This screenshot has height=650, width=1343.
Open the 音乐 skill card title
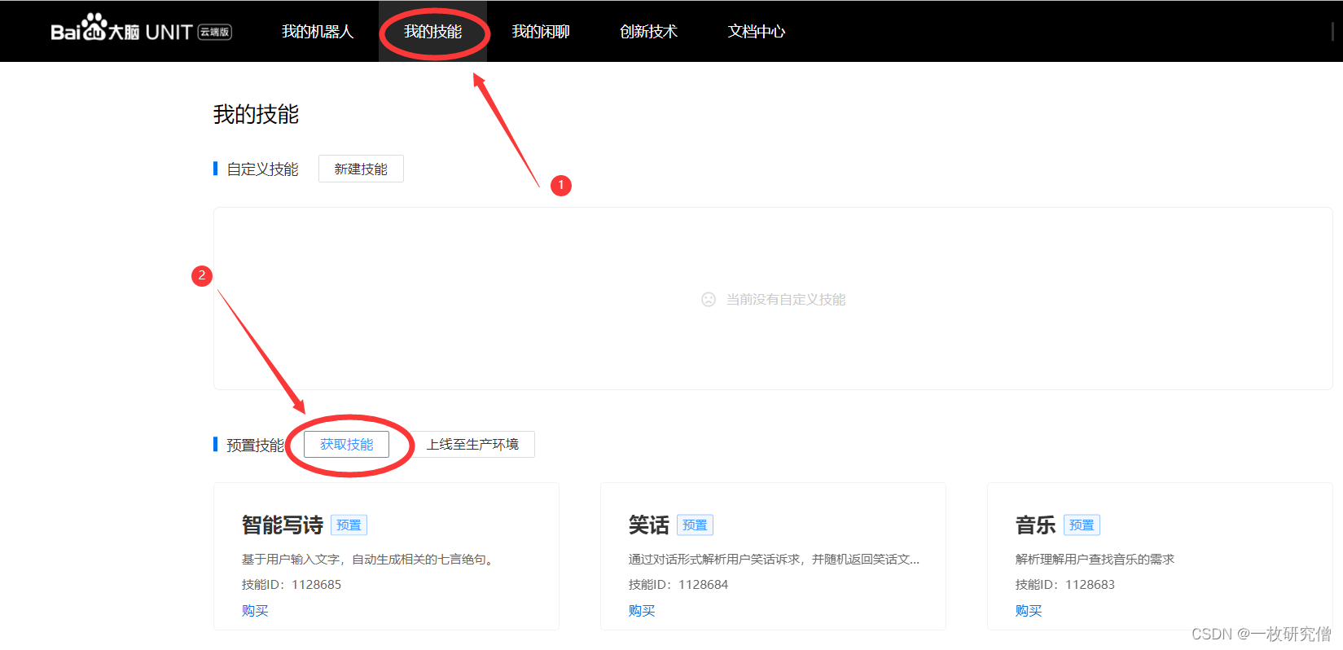[1036, 525]
